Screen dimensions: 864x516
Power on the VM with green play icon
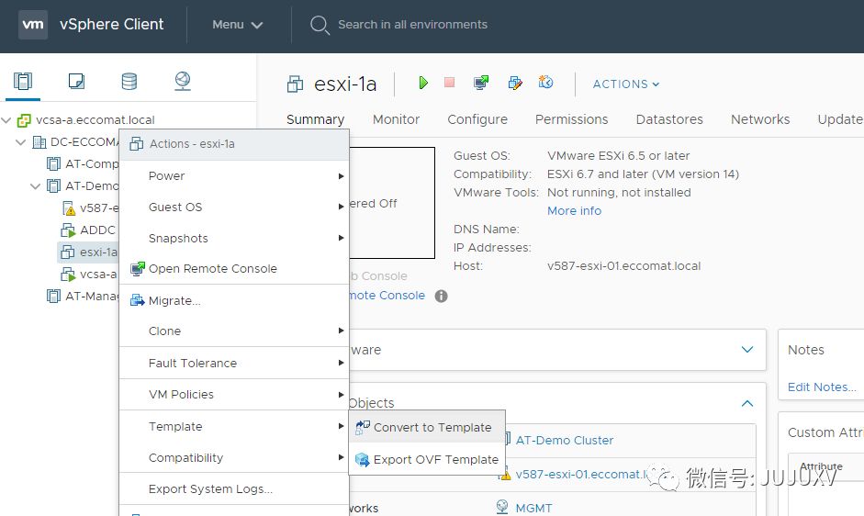[x=423, y=84]
